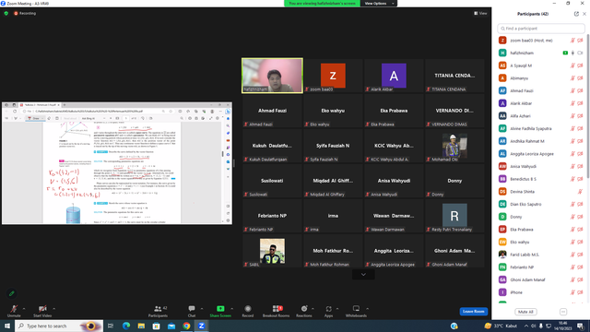Image resolution: width=590 pixels, height=332 pixels.
Task: Change the gallery layout with View button
Action: pos(480,13)
